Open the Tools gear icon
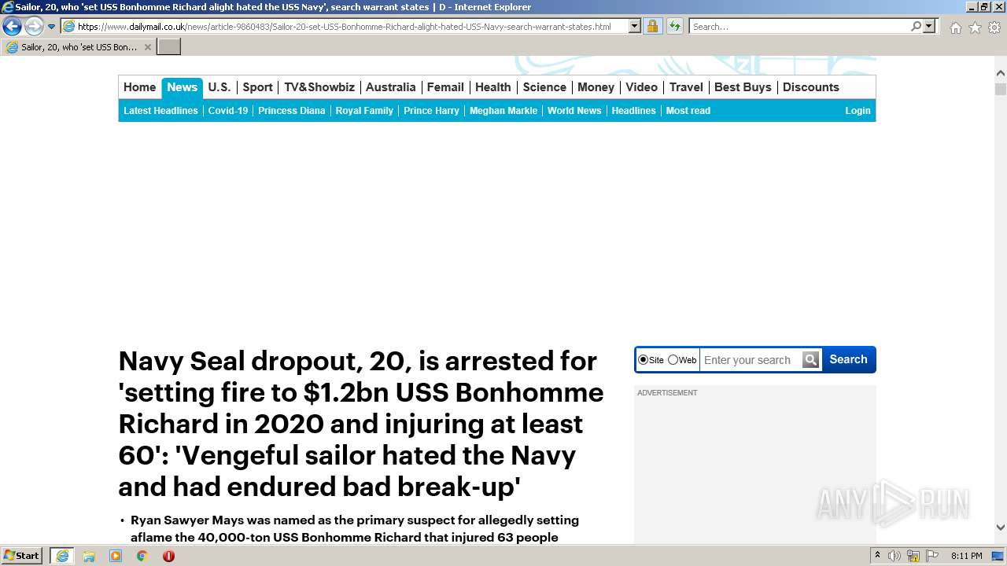 coord(994,28)
